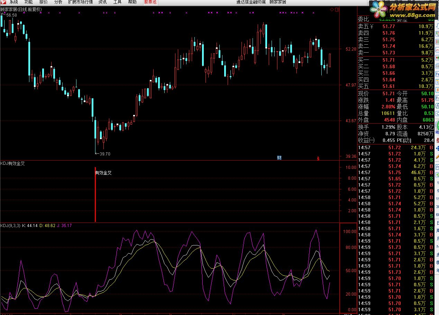Click the 39.70 low price label
The image size is (439, 315).
105,154
